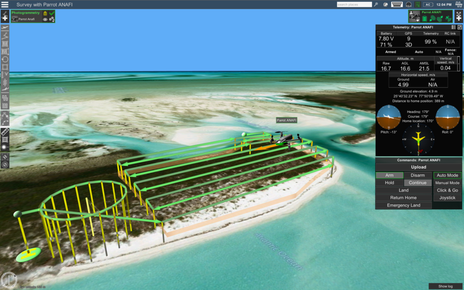This screenshot has width=464, height=290.
Task: Open the main hamburger menu
Action: point(5,5)
